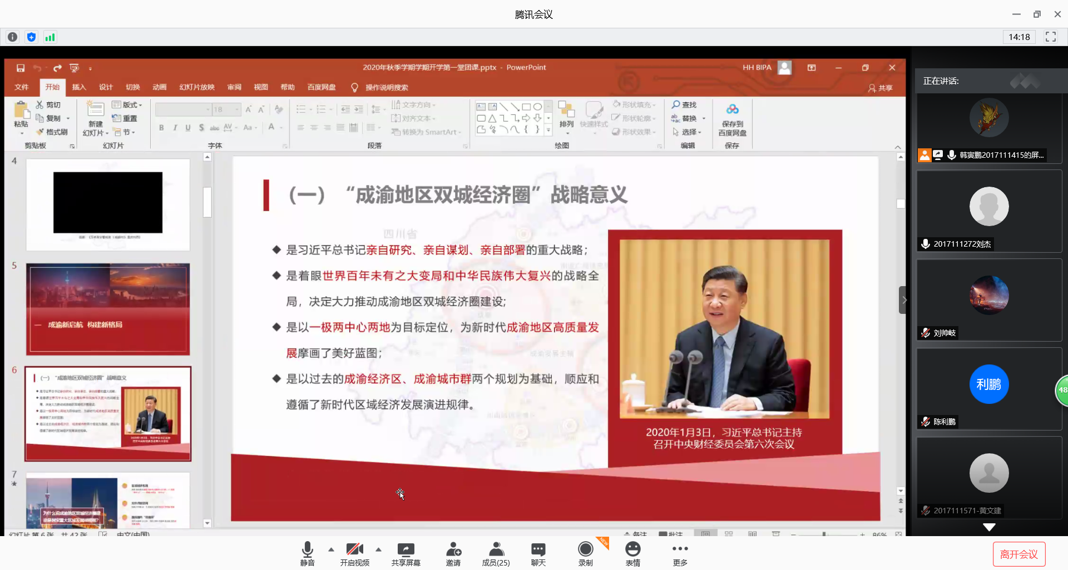1068x570 pixels.
Task: Start recording with the Record icon
Action: 585,553
